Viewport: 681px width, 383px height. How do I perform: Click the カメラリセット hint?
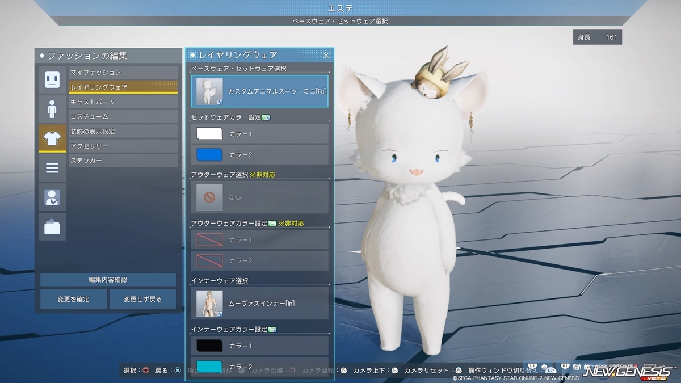point(434,371)
